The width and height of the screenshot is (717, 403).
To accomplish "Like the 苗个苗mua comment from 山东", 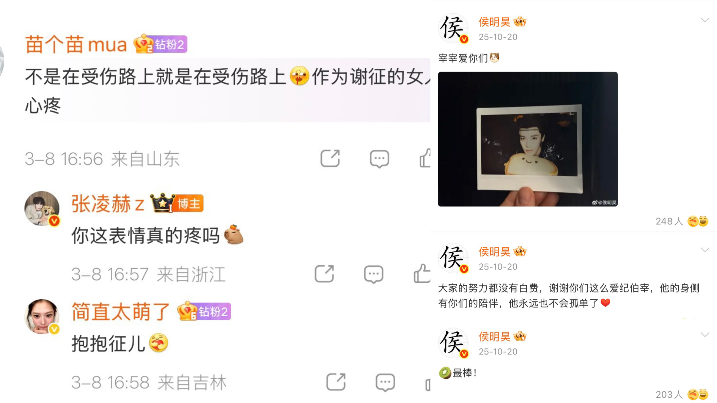I will pyautogui.click(x=425, y=158).
